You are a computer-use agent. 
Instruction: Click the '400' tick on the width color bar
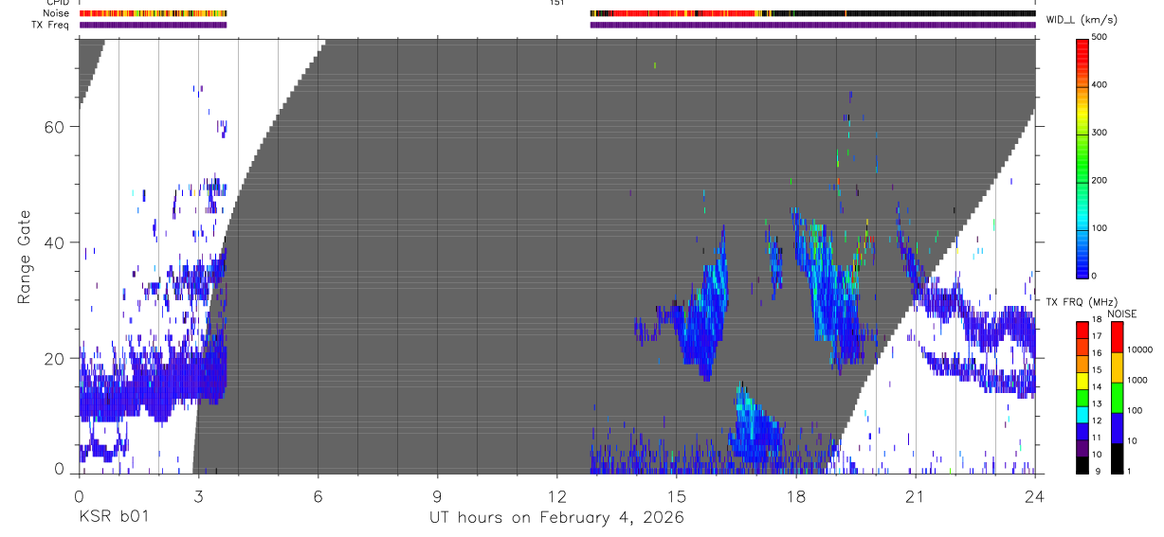pos(1100,85)
